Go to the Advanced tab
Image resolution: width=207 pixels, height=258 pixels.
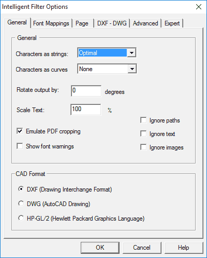coord(145,23)
